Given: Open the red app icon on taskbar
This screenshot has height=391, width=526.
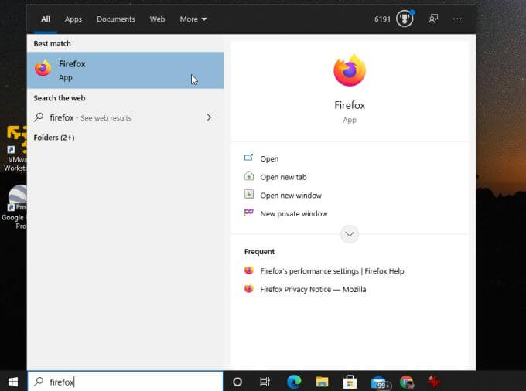Looking at the screenshot, I should click(x=434, y=382).
